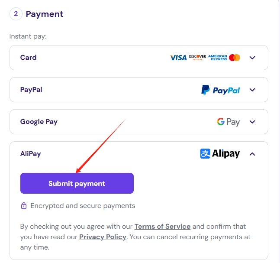The height and width of the screenshot is (263, 280).
Task: Click the PayPal logo
Action: pyautogui.click(x=220, y=90)
